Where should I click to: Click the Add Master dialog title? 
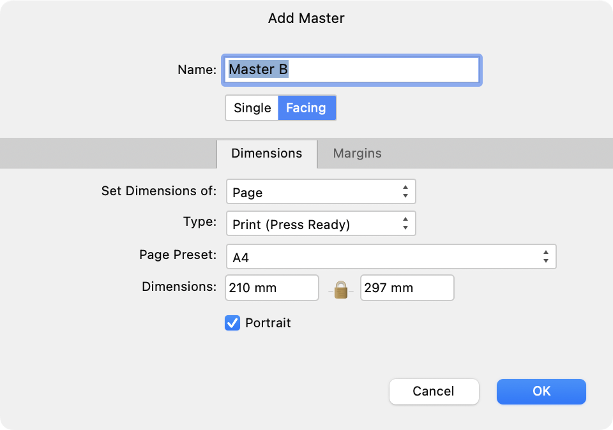(306, 19)
